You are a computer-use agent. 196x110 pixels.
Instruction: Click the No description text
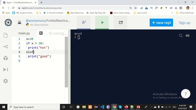coord(39,25)
